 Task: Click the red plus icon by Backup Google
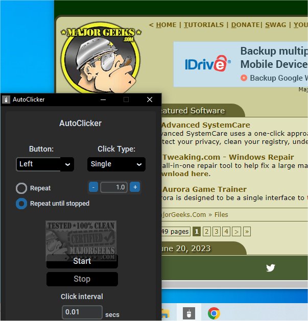tap(244, 78)
